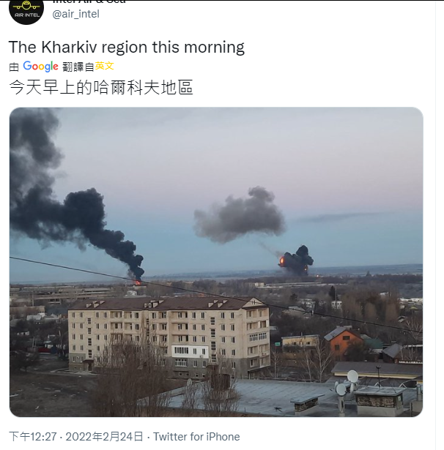
Task: Click the @air_intel handle
Action: pos(76,14)
